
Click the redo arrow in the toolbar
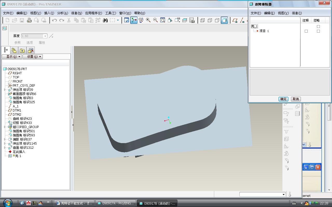pos(61,20)
